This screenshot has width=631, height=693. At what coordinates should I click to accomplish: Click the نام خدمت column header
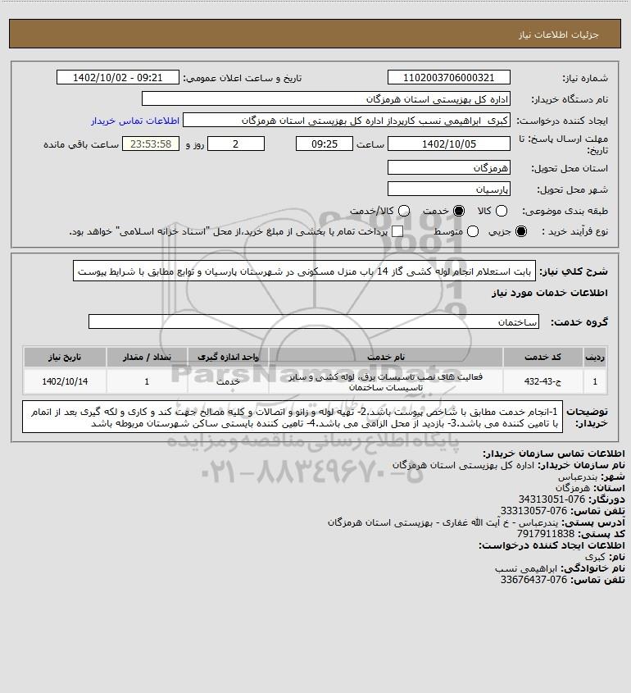385,357
